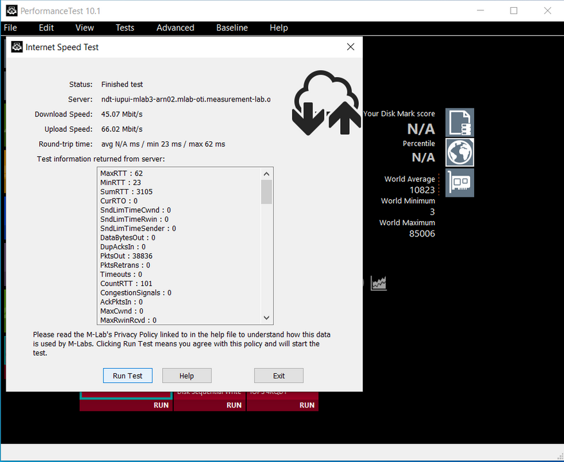Start the speed test with Run Test
The height and width of the screenshot is (462, 564).
128,376
